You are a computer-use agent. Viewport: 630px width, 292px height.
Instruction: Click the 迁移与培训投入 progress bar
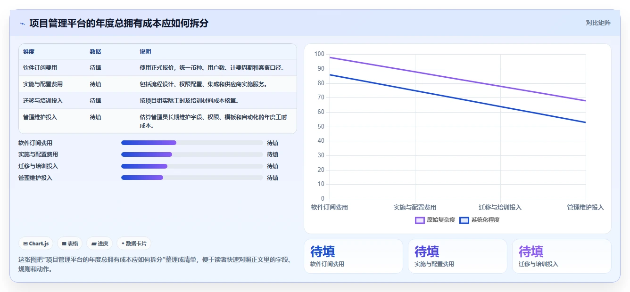[192, 166]
